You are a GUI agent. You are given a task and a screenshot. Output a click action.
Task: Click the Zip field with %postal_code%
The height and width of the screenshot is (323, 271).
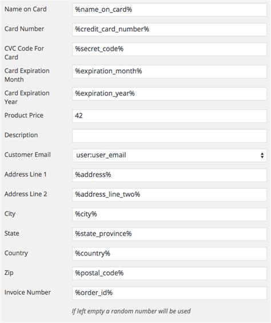169,273
